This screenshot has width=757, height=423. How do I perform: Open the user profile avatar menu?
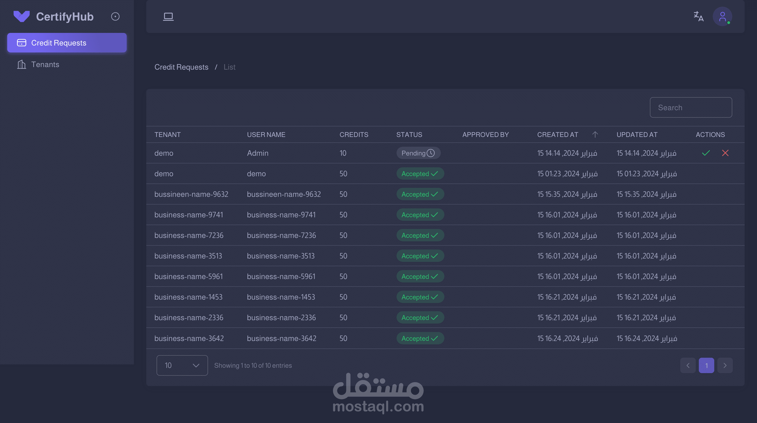[x=722, y=16]
